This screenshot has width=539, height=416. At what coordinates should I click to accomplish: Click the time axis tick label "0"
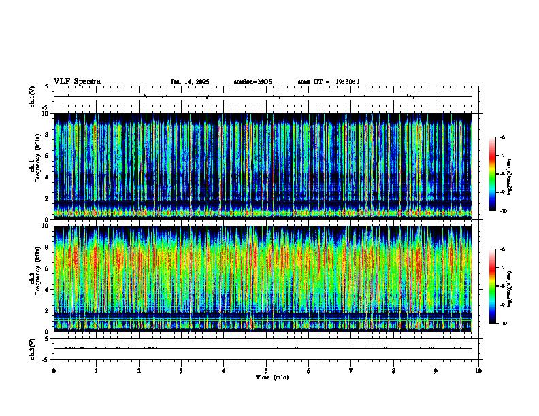click(54, 371)
